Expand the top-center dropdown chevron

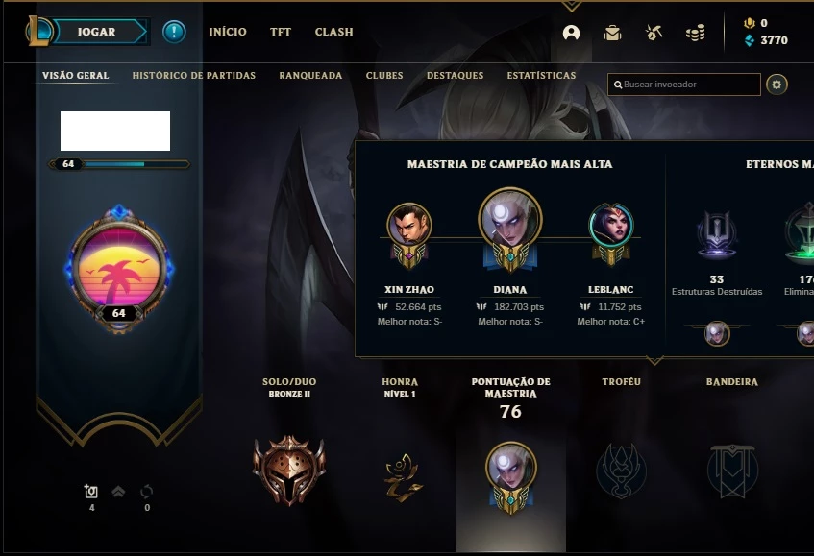[571, 6]
